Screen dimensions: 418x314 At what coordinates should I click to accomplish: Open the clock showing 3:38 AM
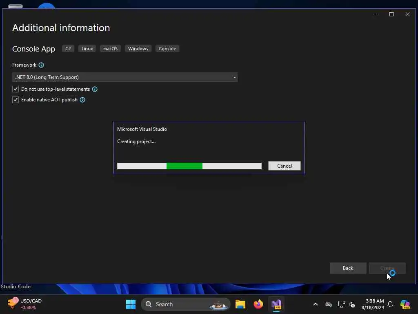[x=373, y=304]
